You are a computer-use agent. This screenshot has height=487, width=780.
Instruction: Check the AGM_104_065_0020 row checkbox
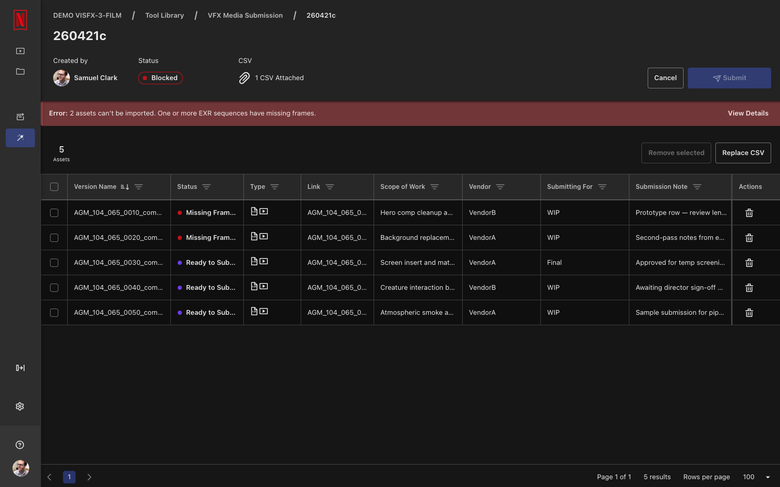click(x=54, y=238)
